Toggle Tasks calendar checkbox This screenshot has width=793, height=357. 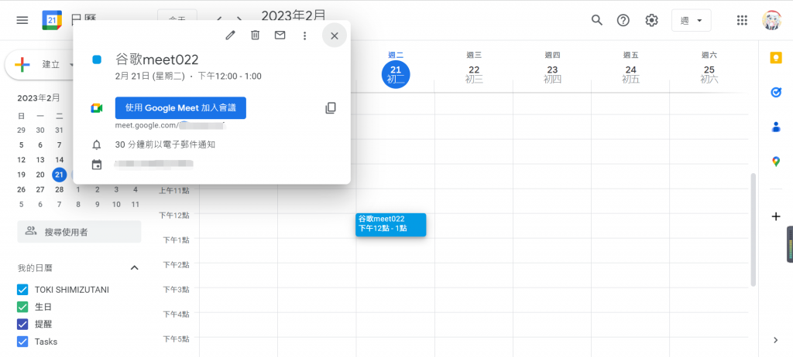coord(22,342)
